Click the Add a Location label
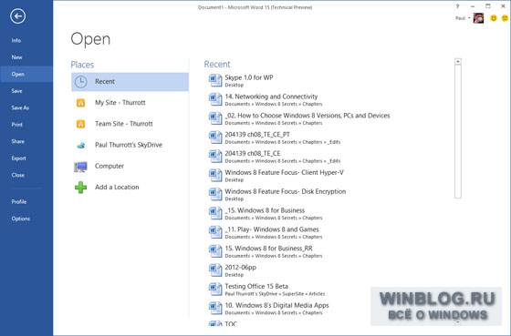511x336 pixels. (x=117, y=188)
